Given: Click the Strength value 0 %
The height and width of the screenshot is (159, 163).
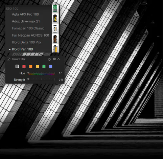Looking at the screenshot, I should 61,80.
